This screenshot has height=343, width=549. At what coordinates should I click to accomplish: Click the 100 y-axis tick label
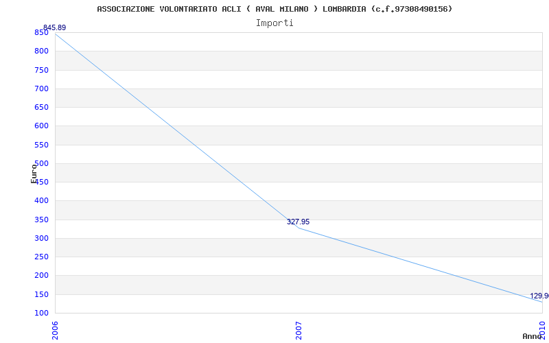[41, 313]
